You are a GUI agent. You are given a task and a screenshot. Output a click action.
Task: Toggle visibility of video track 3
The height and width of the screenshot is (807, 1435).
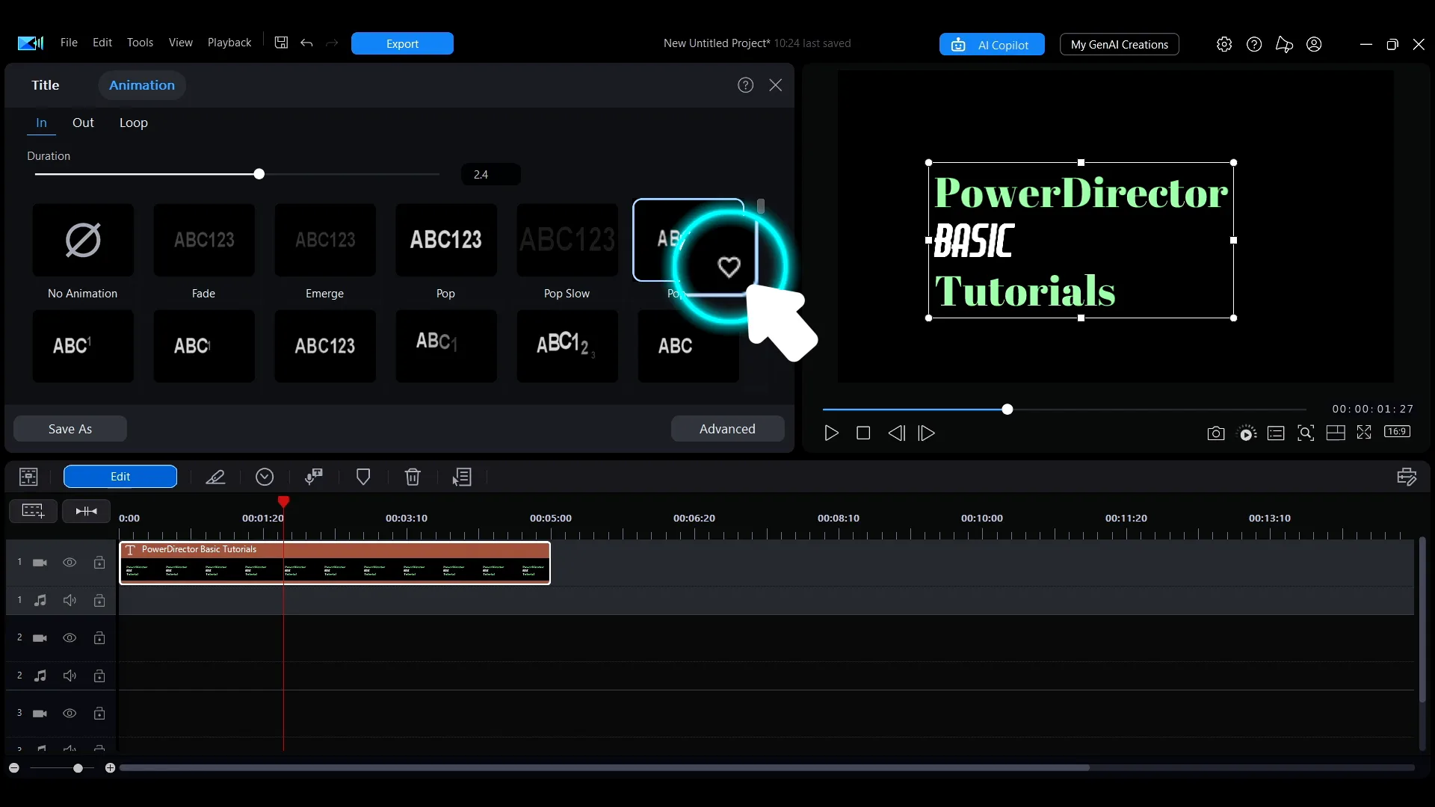[x=70, y=714]
